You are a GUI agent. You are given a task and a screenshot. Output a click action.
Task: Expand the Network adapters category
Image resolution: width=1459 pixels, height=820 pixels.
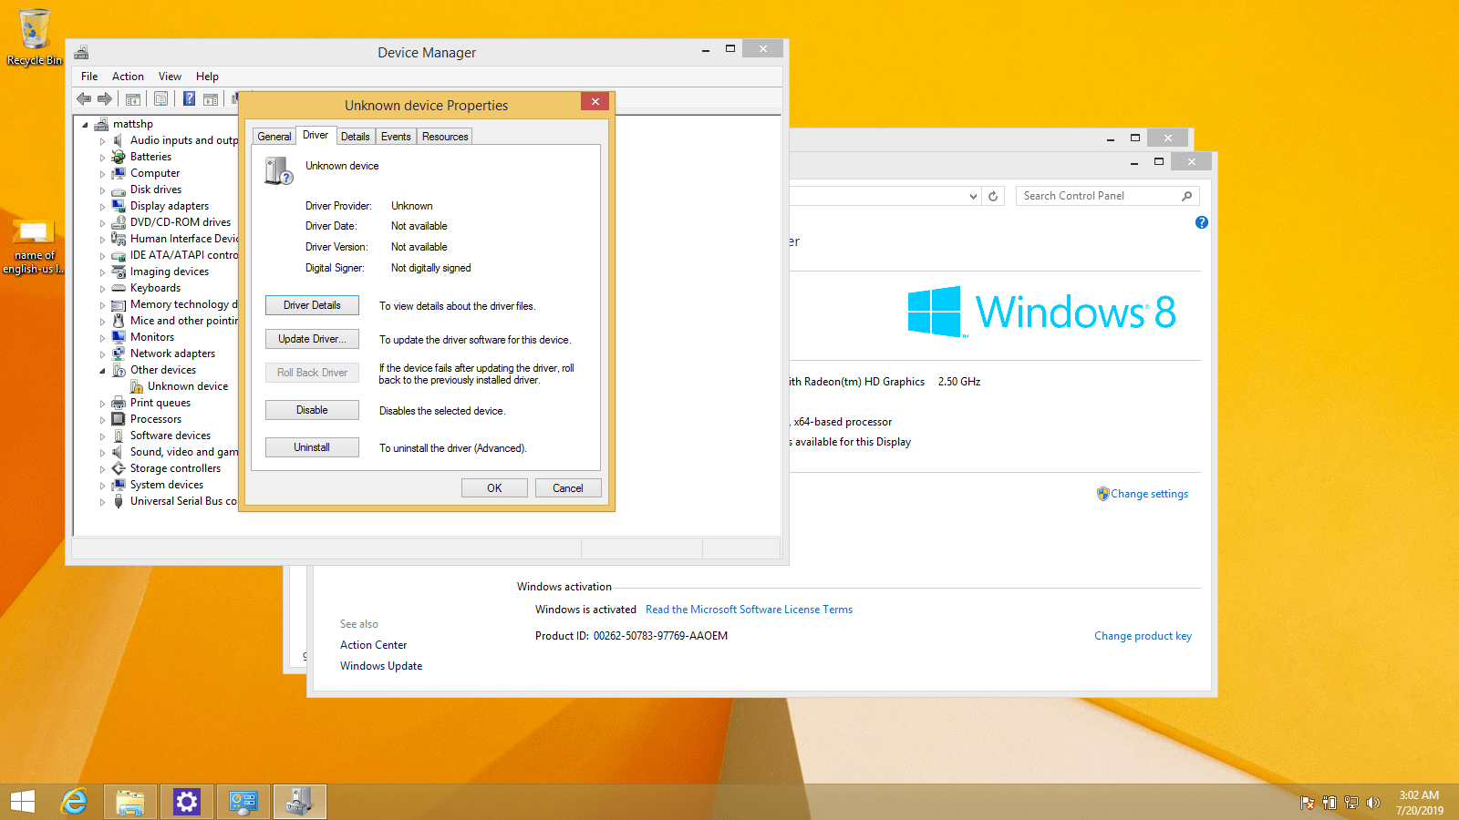pyautogui.click(x=102, y=354)
